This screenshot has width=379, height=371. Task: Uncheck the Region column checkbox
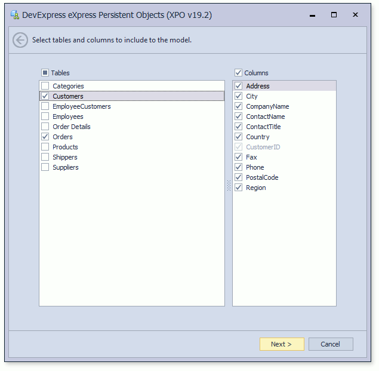(x=238, y=188)
